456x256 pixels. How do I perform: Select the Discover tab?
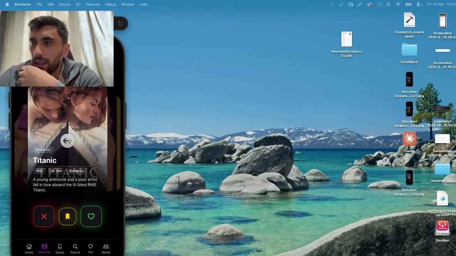pyautogui.click(x=45, y=249)
